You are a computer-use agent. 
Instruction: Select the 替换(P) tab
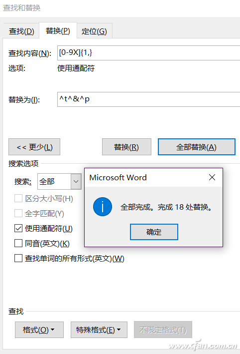coord(58,30)
